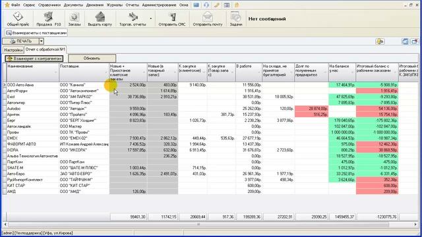The image size is (422, 237).
Task: Open the Файл menu
Action: [15, 5]
